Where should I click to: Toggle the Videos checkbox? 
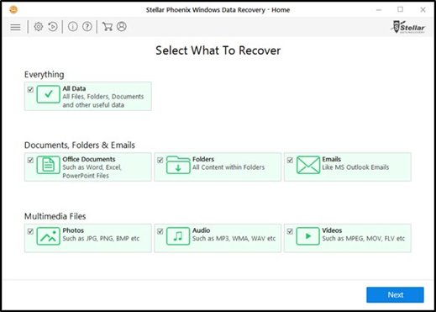click(290, 231)
